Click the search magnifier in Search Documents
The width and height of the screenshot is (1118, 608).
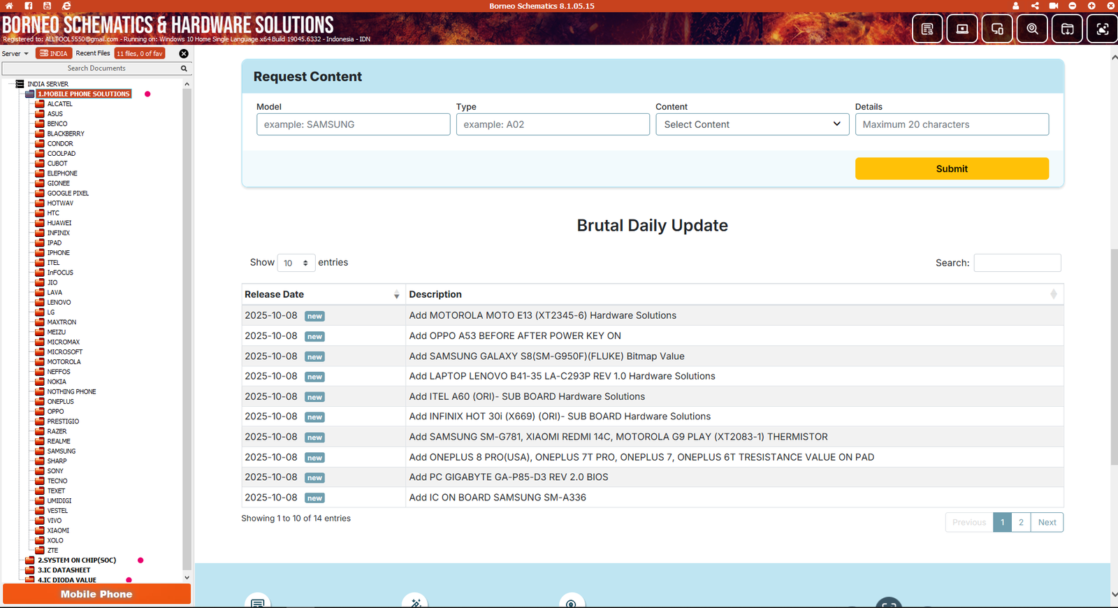click(x=184, y=68)
